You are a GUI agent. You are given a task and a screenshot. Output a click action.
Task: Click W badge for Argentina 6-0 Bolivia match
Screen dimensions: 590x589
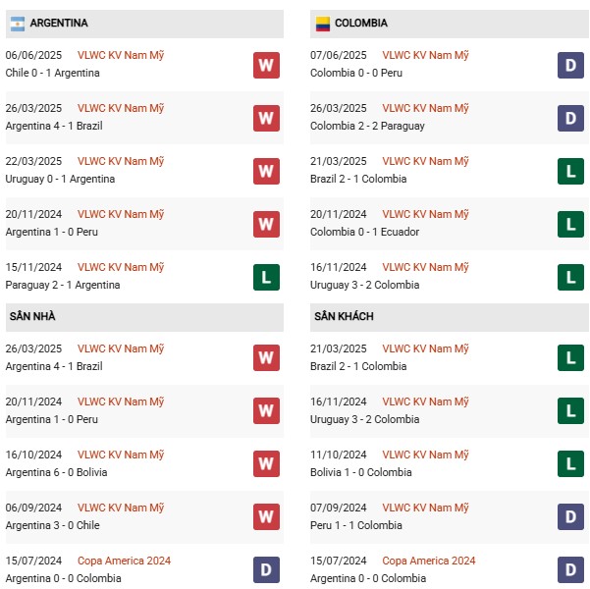point(266,463)
